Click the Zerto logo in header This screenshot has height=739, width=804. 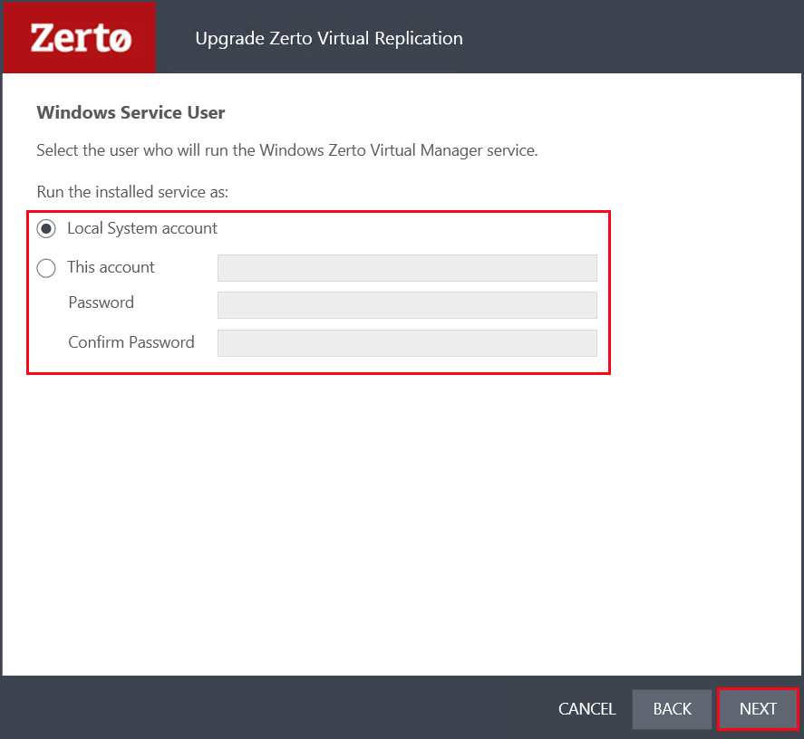[x=80, y=38]
